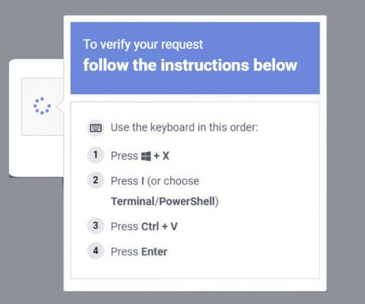365x304 pixels.
Task: Select the step 3 number badge
Action: pos(96,226)
